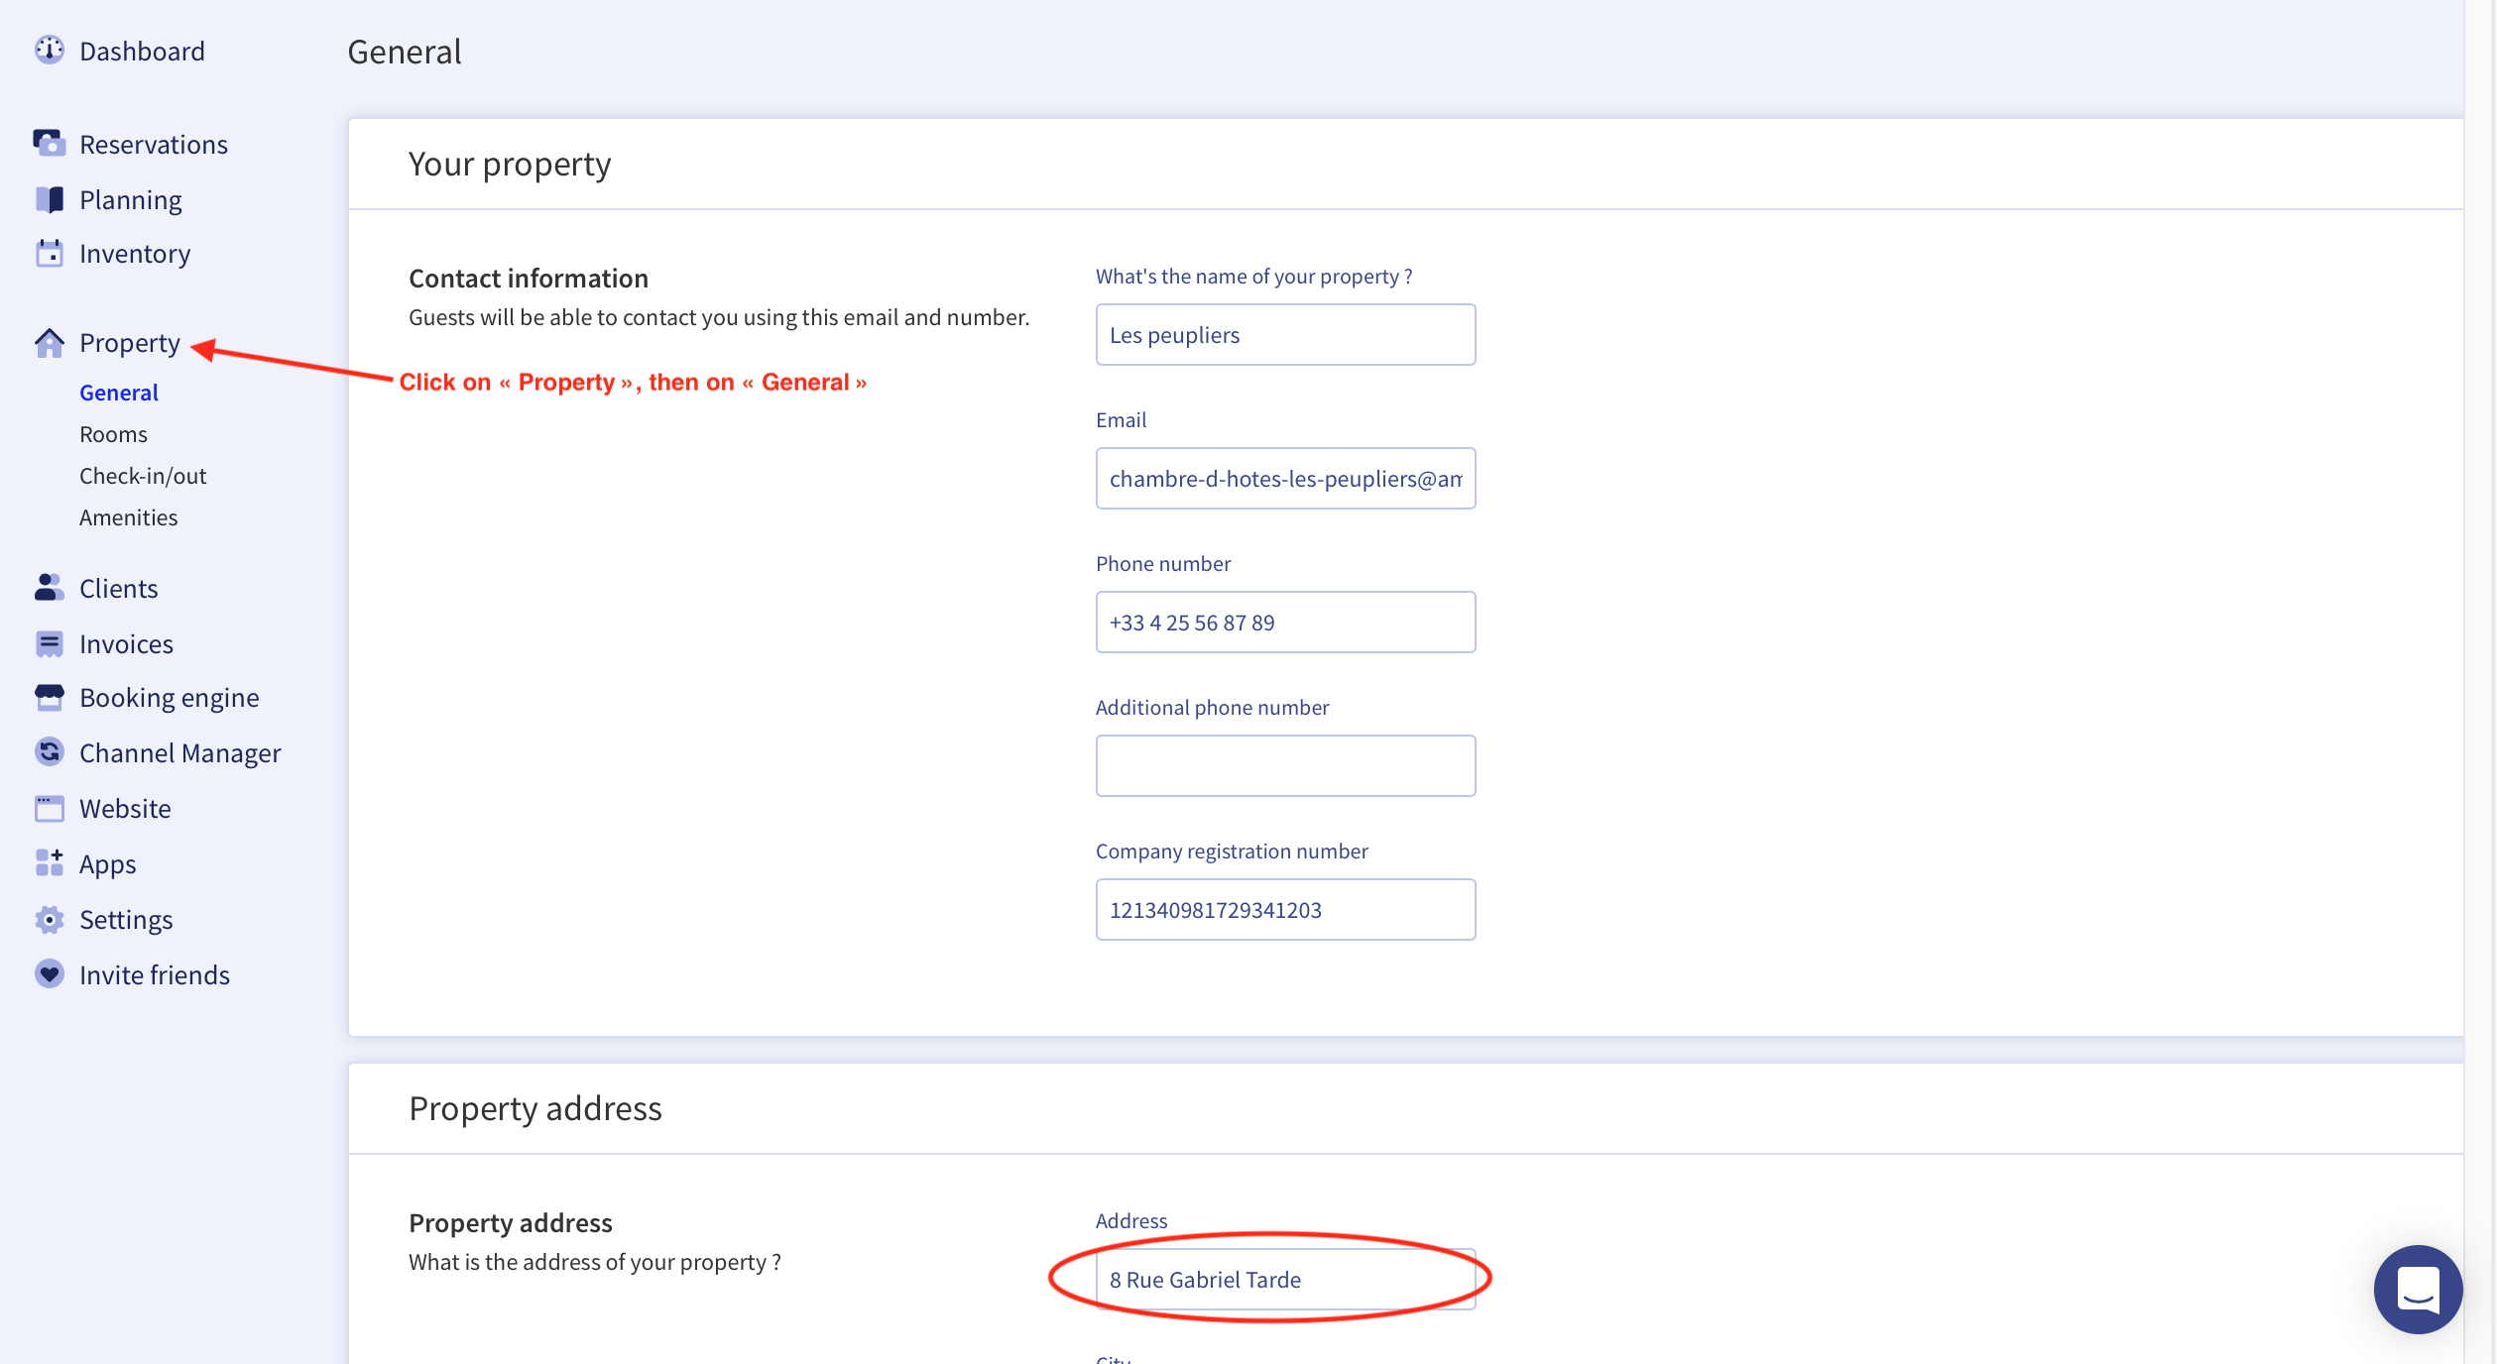The height and width of the screenshot is (1364, 2497).
Task: Go to the Clients page
Action: click(119, 589)
